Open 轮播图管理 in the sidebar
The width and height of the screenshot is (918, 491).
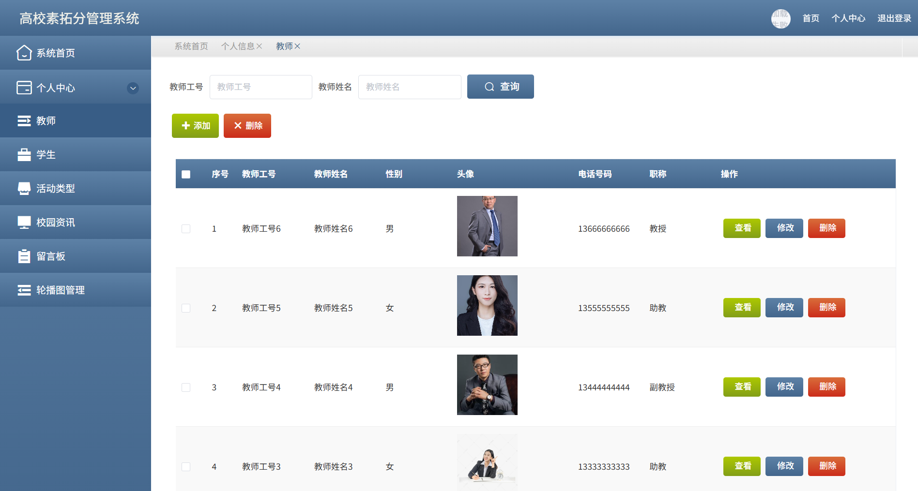point(76,290)
